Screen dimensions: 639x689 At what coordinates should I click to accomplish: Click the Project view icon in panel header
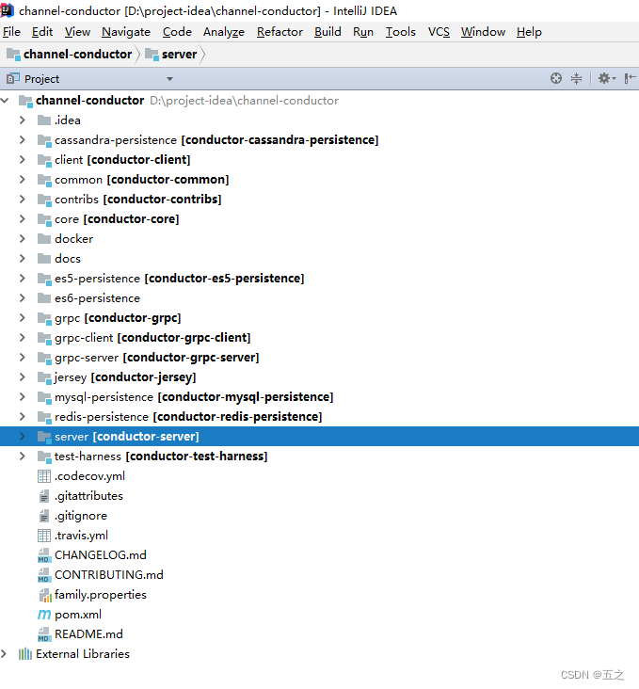[13, 79]
